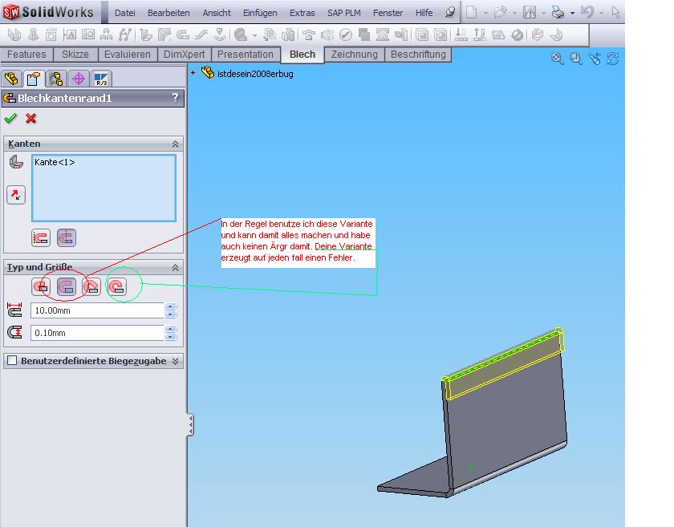Expand the istdesein2008erbug flyout tree

click(193, 73)
